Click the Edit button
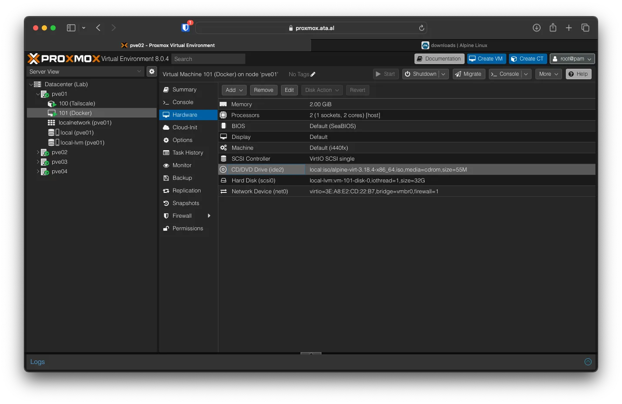 [x=289, y=90]
